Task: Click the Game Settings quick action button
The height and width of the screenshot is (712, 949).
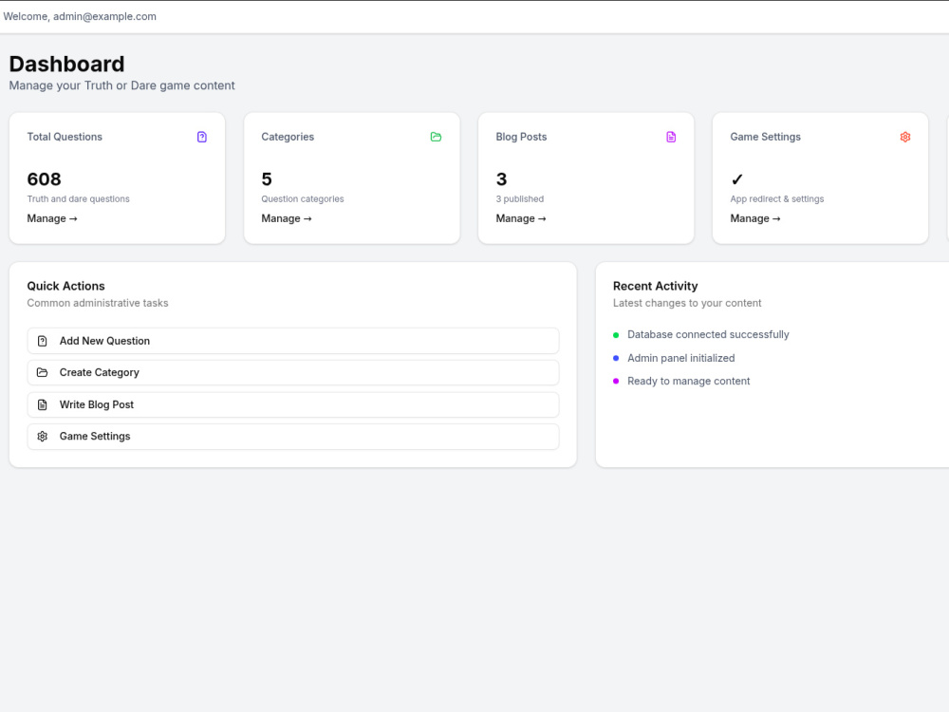Action: (x=293, y=436)
